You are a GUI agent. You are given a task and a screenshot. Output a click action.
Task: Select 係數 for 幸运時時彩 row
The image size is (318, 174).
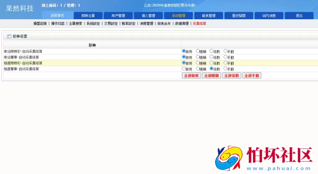coord(211,51)
